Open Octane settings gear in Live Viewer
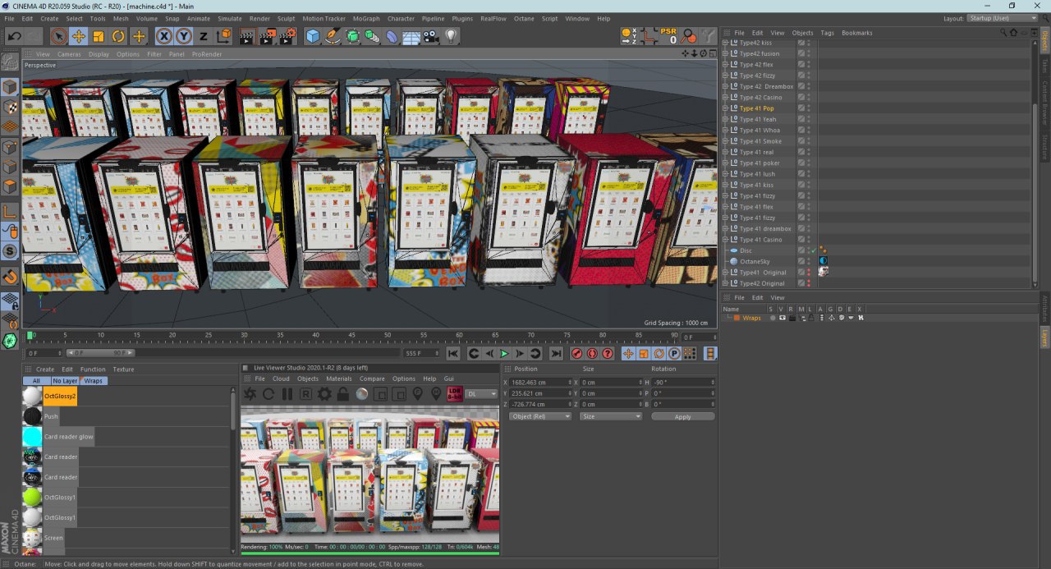 pyautogui.click(x=325, y=394)
